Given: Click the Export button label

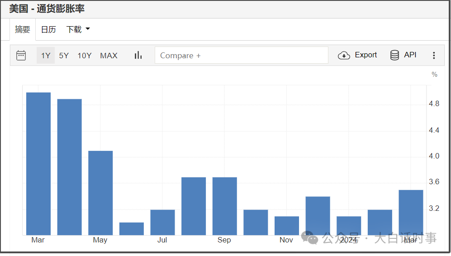Looking at the screenshot, I should pos(366,55).
